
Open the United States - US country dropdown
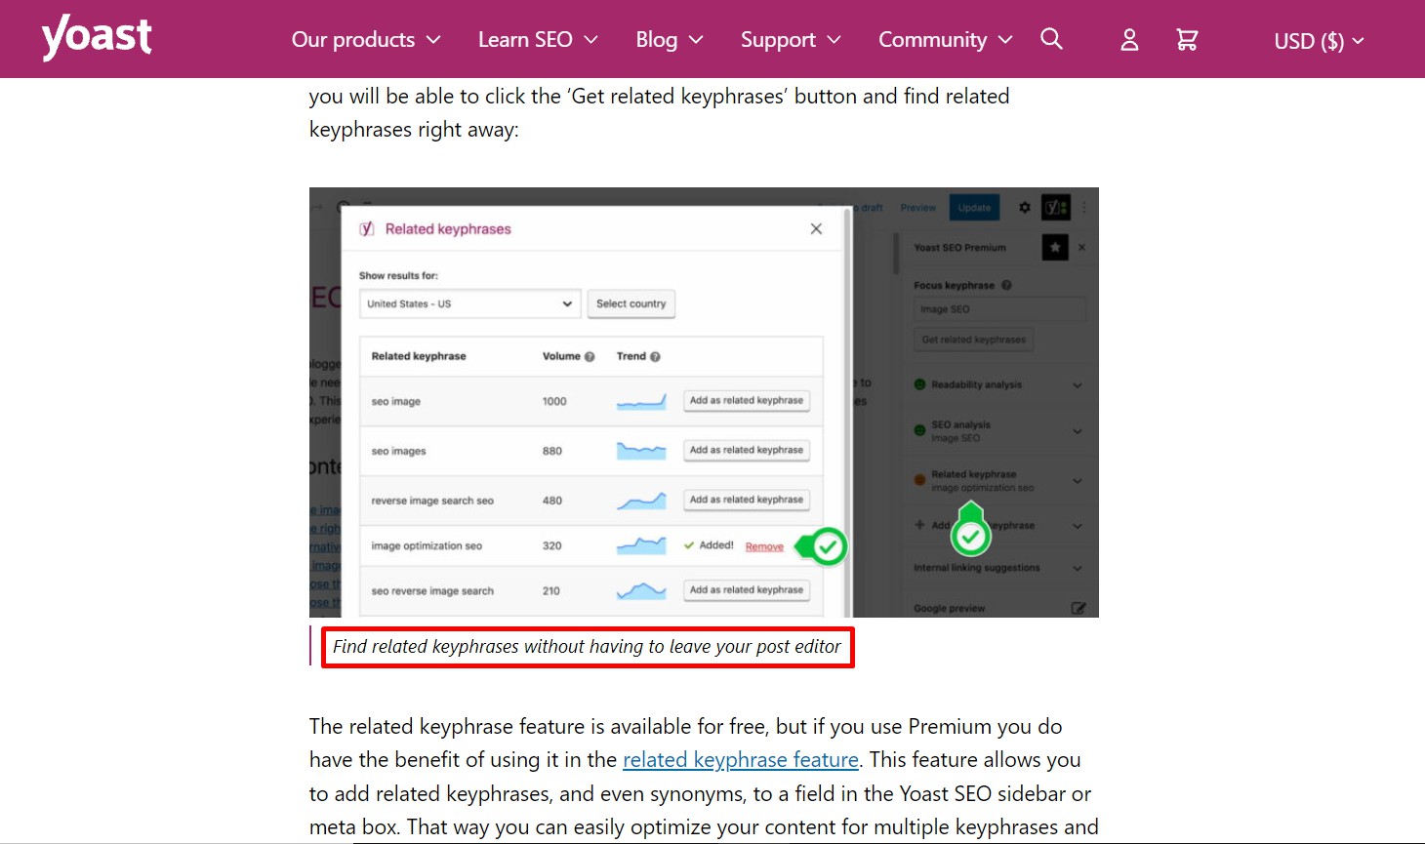tap(468, 303)
